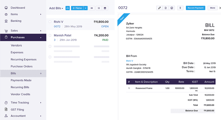Open the Rishi V vendor link
Viewport: 221px width, 120px height.
tap(130, 61)
